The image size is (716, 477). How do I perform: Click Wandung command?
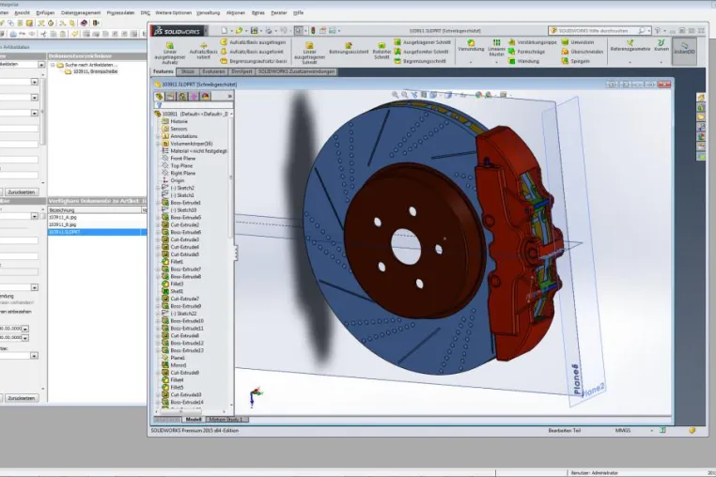click(523, 61)
